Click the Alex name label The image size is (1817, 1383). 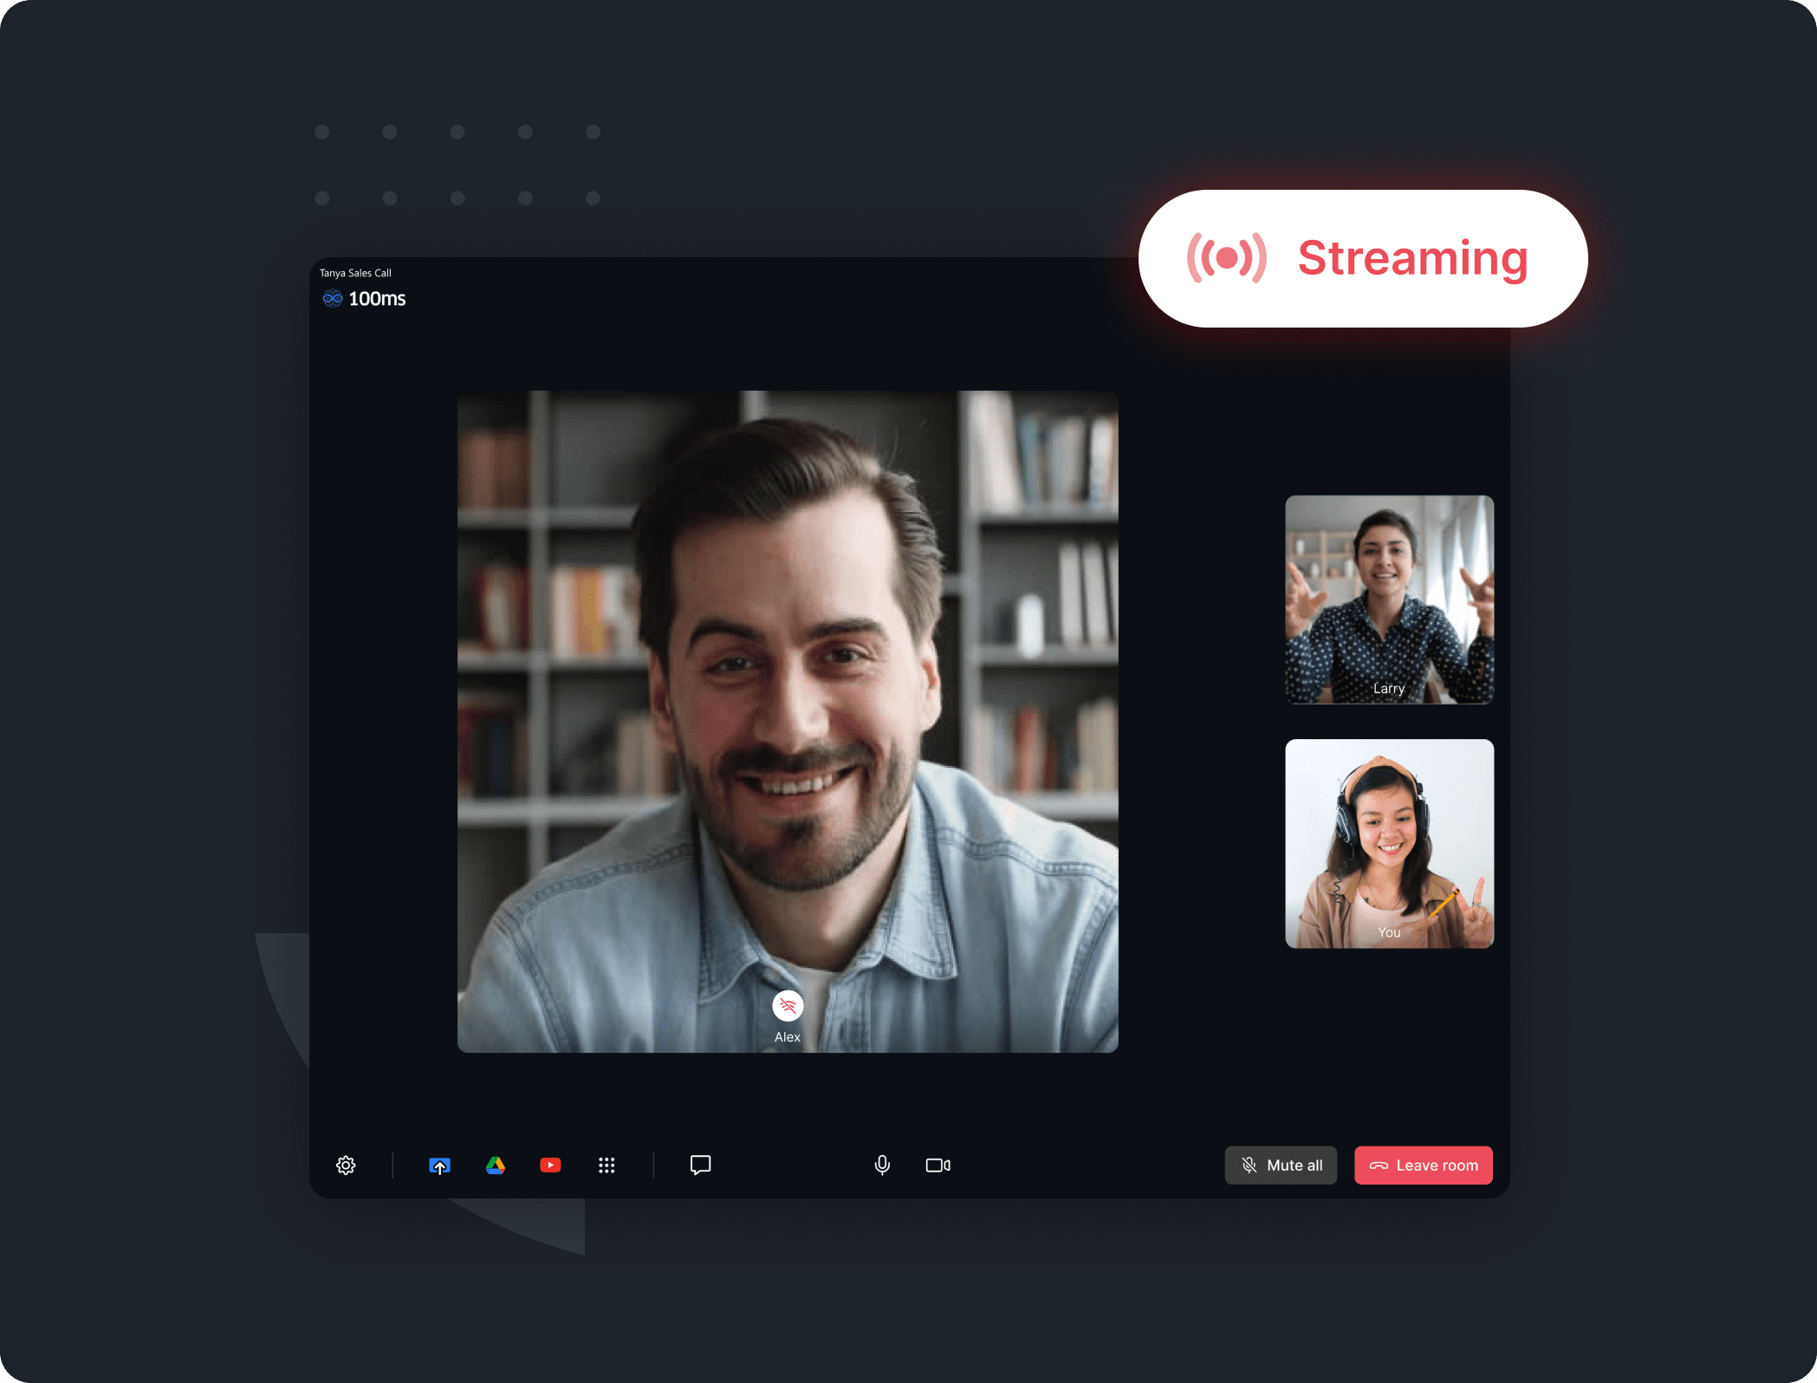coord(787,1037)
